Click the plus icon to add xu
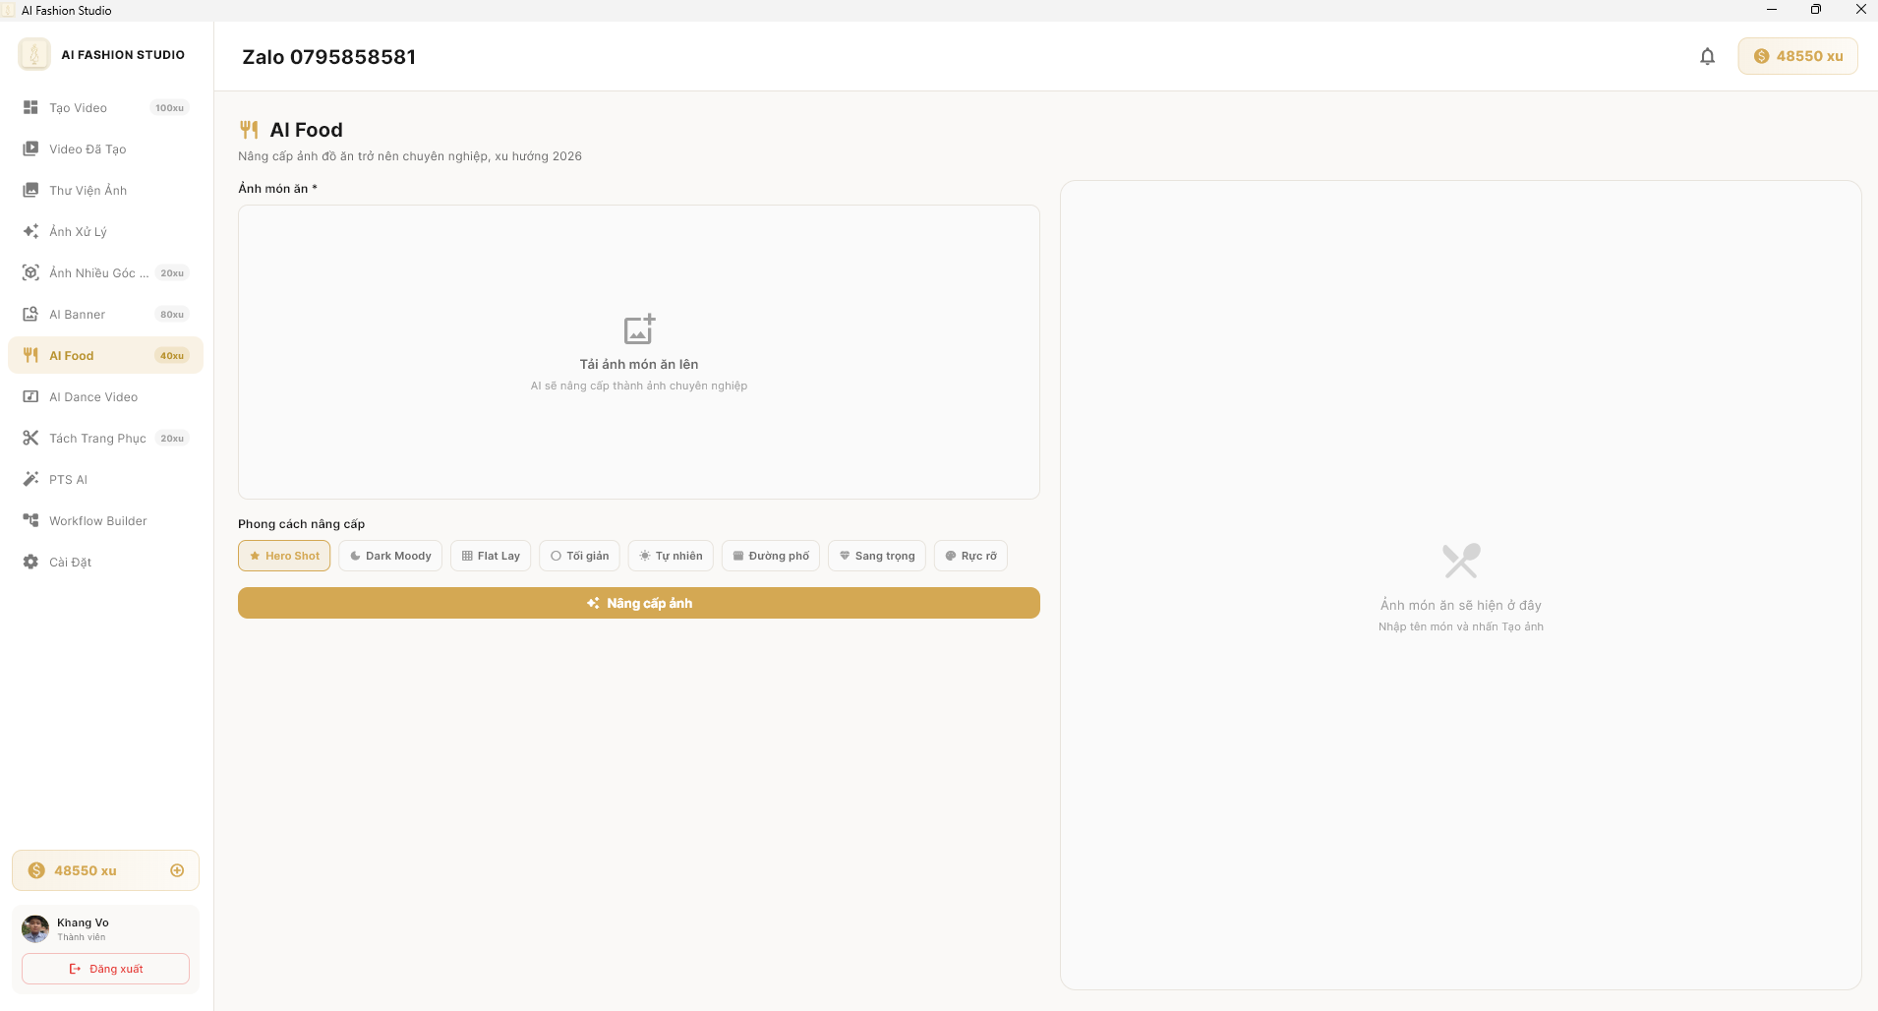 pos(177,870)
